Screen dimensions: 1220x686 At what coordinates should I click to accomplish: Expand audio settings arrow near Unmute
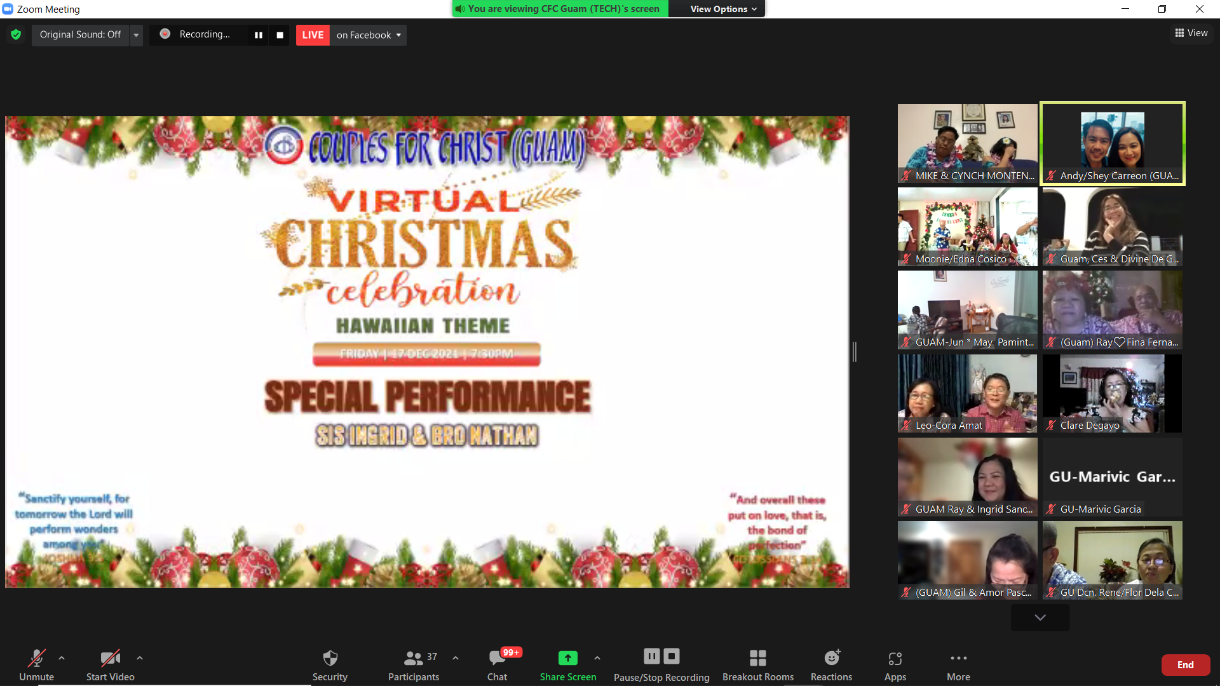pyautogui.click(x=62, y=658)
